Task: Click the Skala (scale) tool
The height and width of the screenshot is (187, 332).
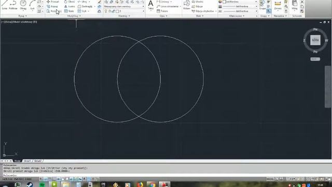Action: pos(69,11)
